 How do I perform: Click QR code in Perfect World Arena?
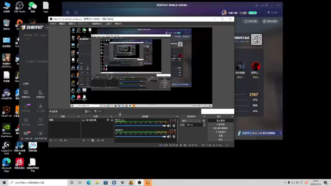click(256, 39)
